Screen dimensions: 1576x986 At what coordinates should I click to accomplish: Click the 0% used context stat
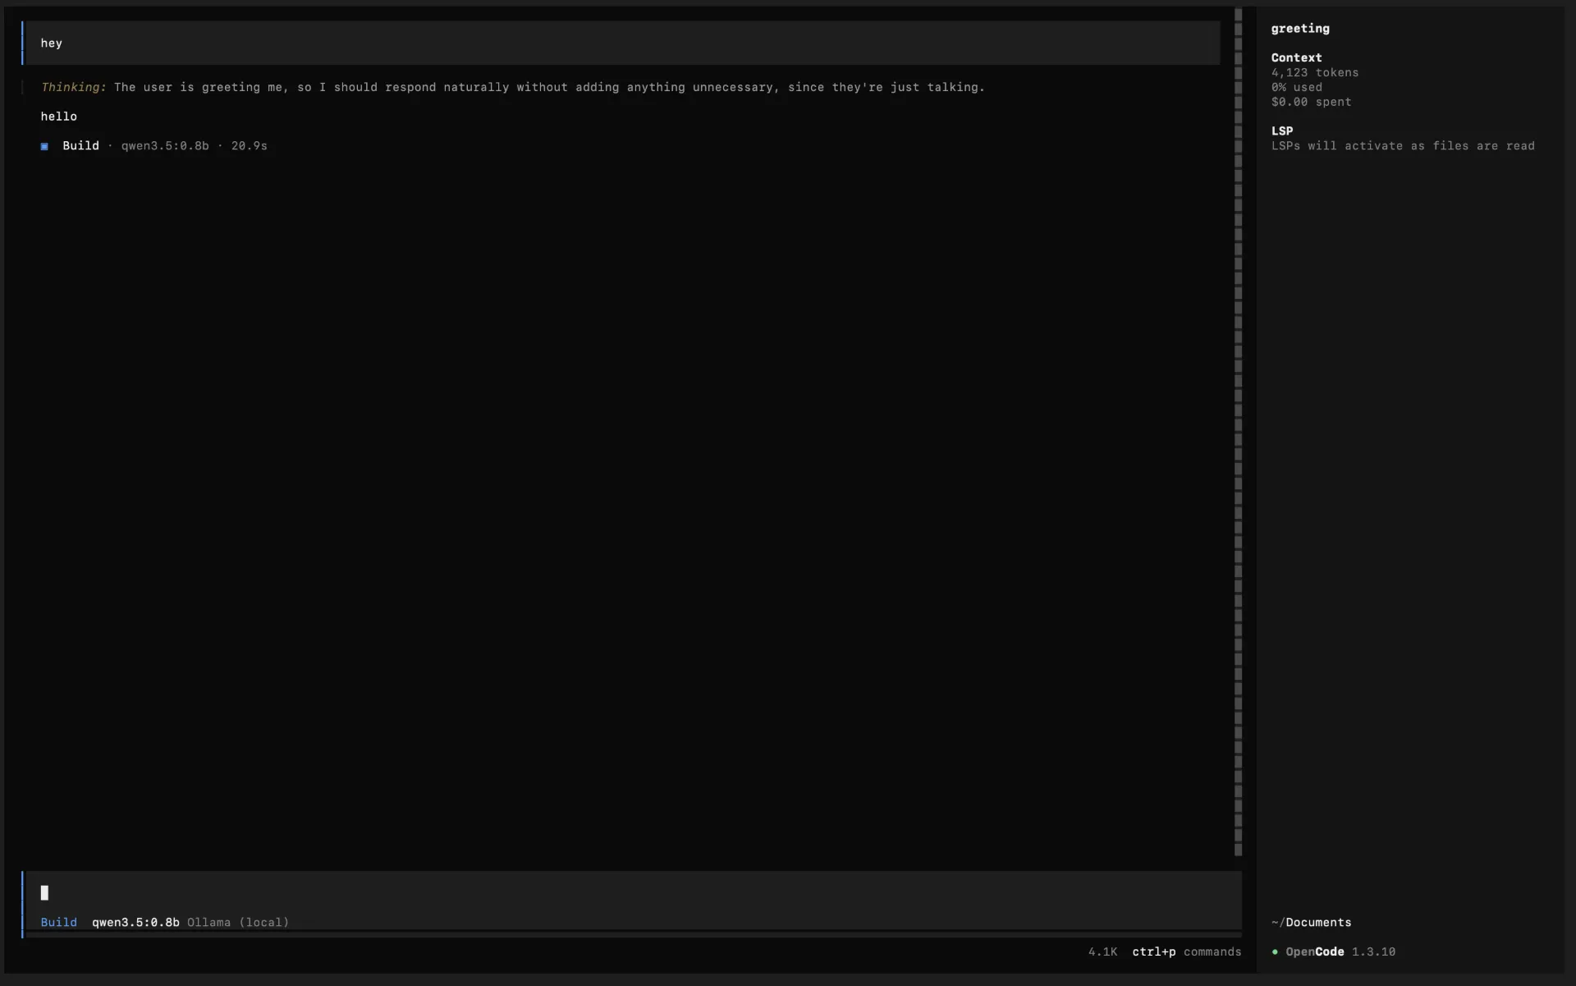pos(1297,86)
